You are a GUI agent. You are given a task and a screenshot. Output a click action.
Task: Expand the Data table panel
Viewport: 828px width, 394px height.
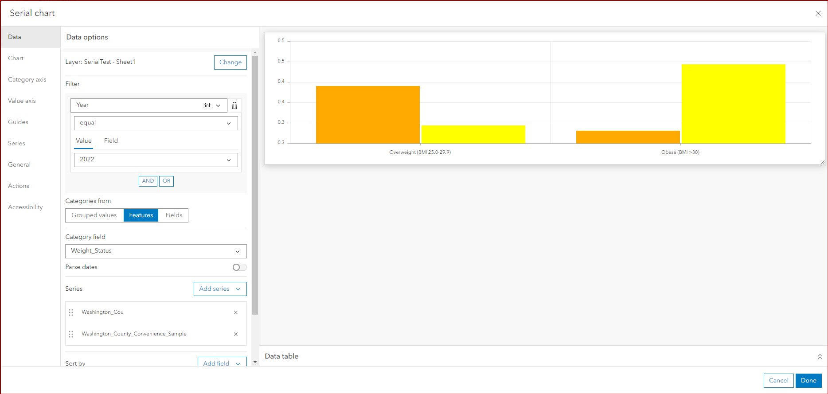pyautogui.click(x=820, y=356)
